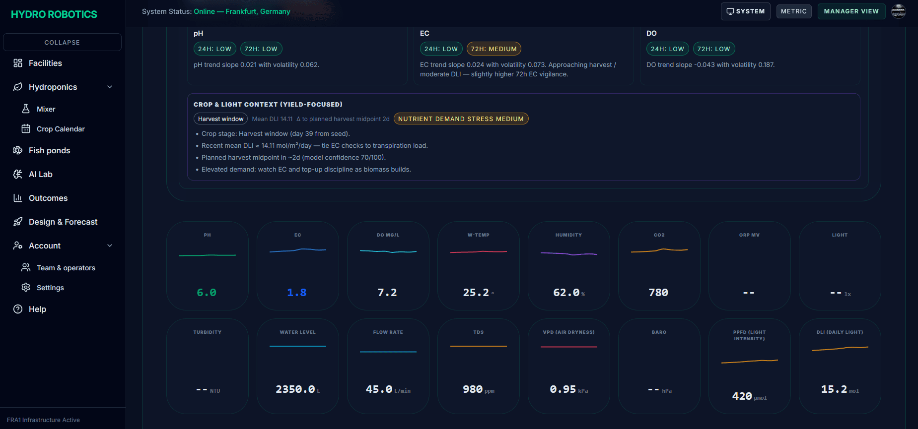The width and height of the screenshot is (918, 429).
Task: Click the HYDRO ROBOTICS logo
Action: pos(54,14)
